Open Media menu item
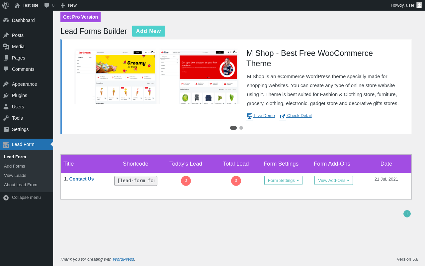This screenshot has height=266, width=425. click(x=27, y=47)
